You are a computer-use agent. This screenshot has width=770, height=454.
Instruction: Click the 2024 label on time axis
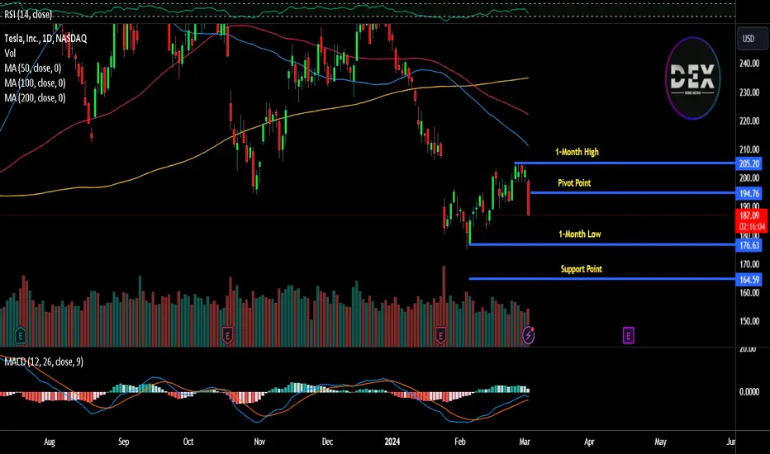tap(392, 442)
